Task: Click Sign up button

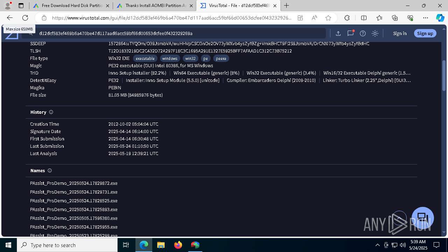Action: coord(425,33)
